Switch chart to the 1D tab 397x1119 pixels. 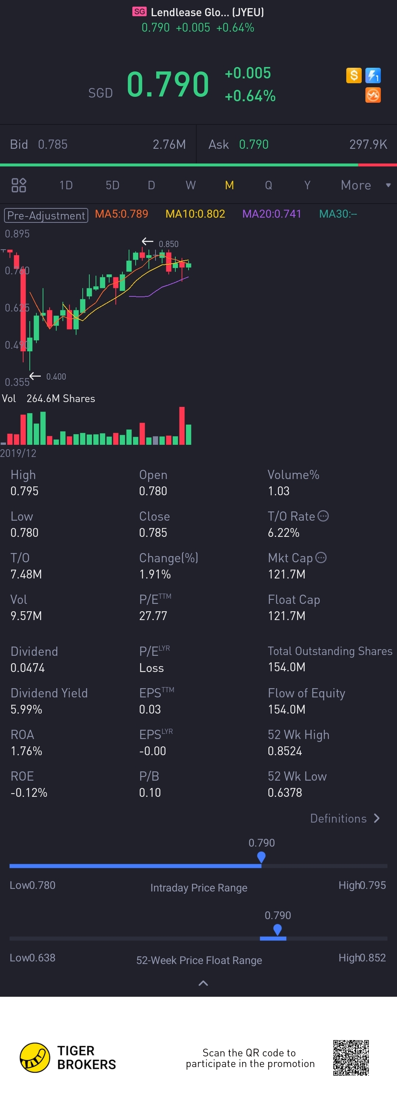tap(66, 186)
